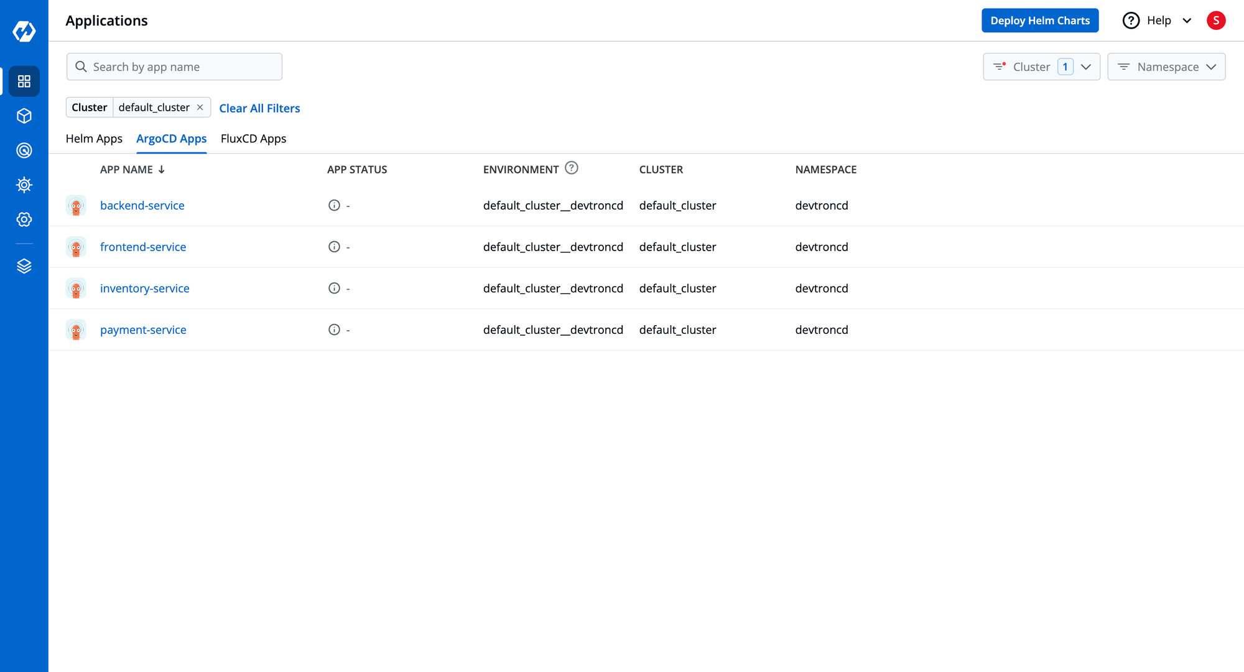This screenshot has width=1244, height=672.
Task: Click the backend-service app icon
Action: point(76,205)
